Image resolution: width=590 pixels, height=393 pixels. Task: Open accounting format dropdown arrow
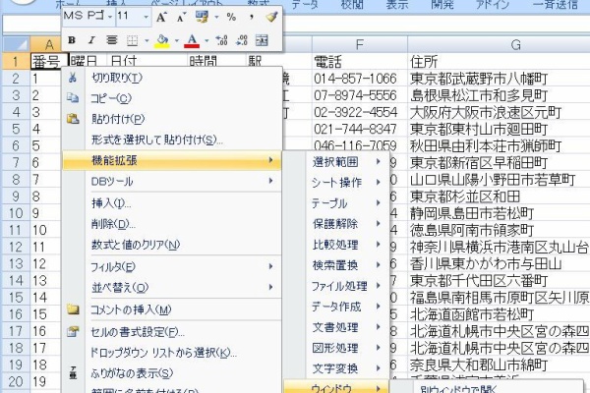click(x=216, y=17)
